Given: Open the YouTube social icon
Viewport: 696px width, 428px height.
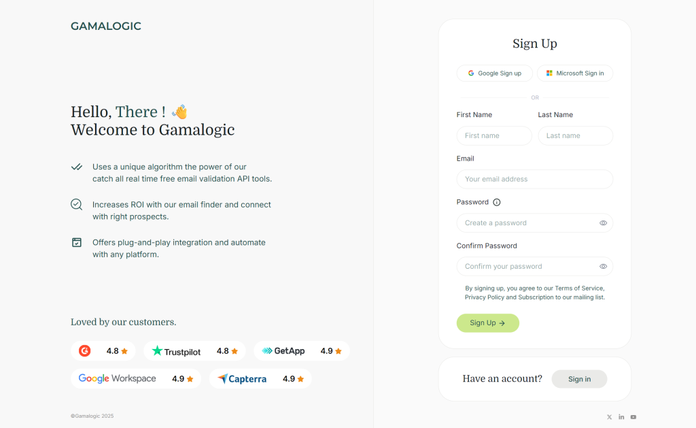Looking at the screenshot, I should (x=633, y=417).
